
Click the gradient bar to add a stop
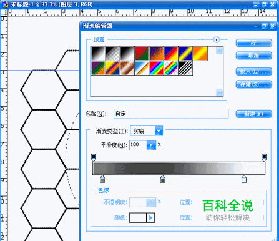(179, 168)
